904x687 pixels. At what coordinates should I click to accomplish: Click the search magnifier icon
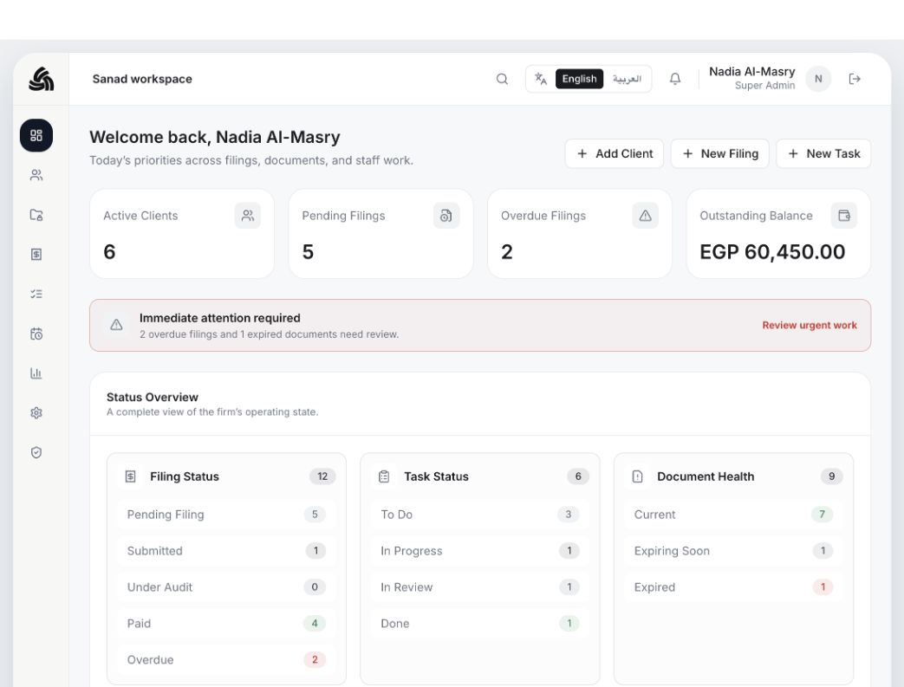[x=502, y=79]
